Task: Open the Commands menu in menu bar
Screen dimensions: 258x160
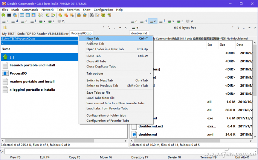Action: point(30,10)
